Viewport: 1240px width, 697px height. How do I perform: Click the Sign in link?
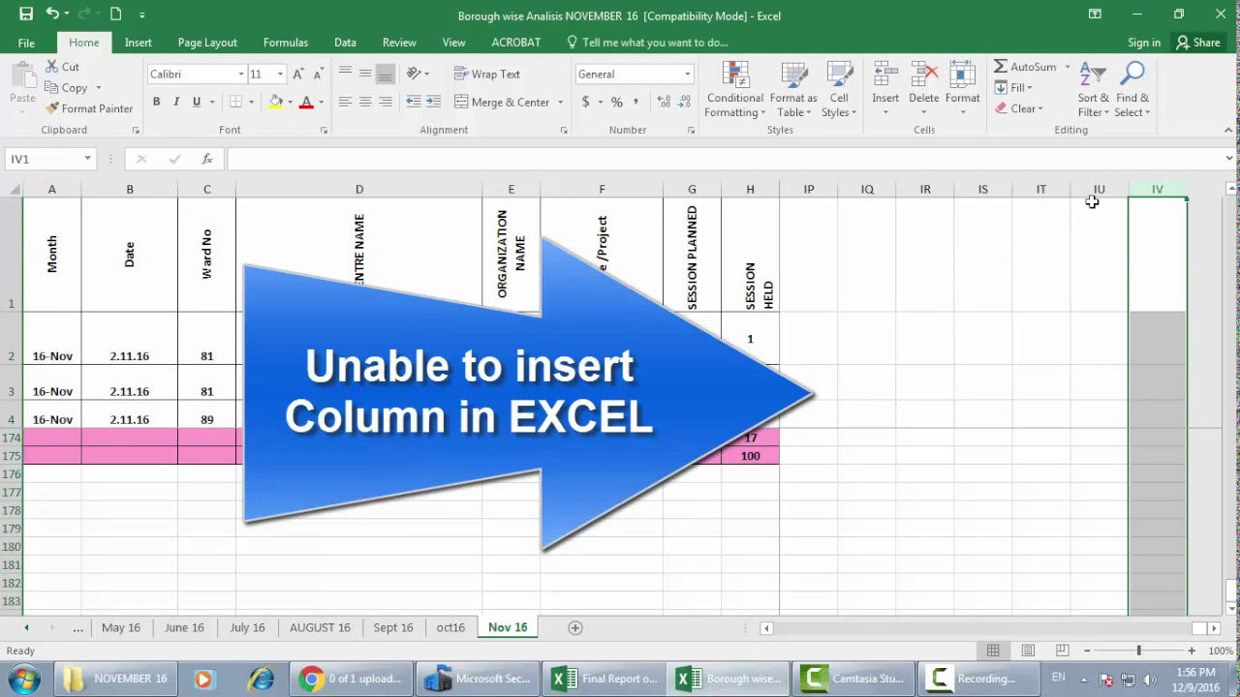[1143, 43]
